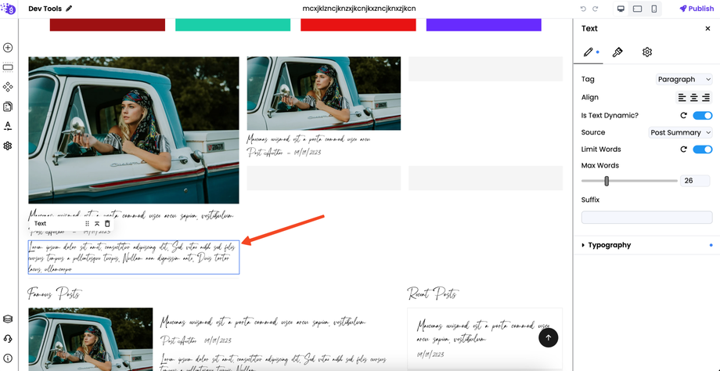
Task: Publish the page
Action: (697, 9)
